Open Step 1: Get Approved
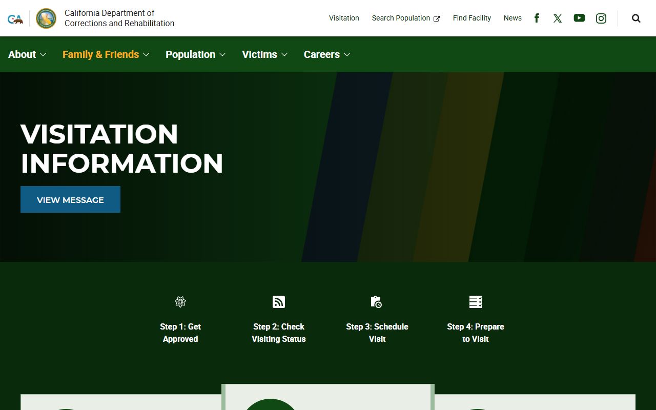656x410 pixels. click(180, 333)
